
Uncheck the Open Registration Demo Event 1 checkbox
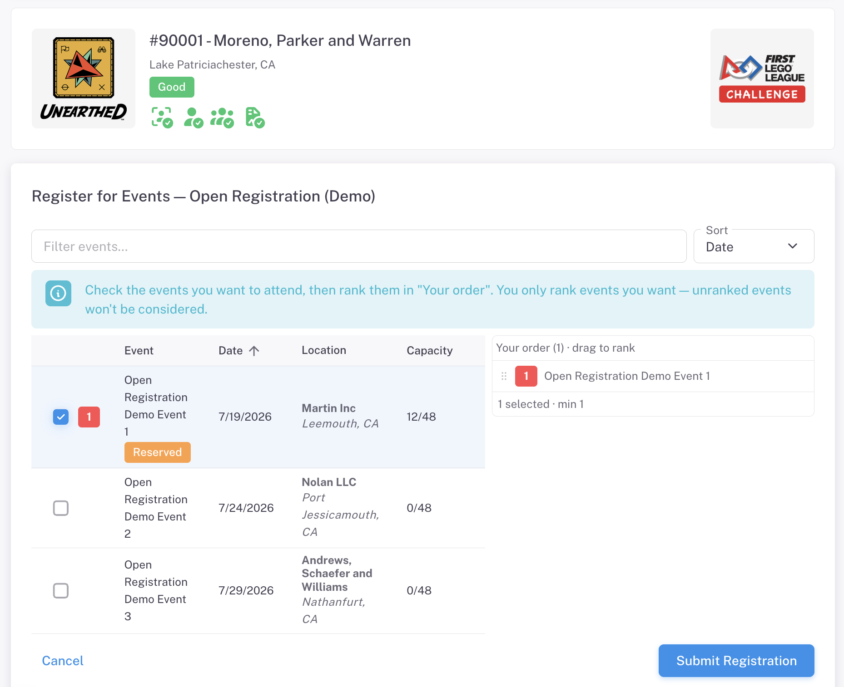point(61,417)
